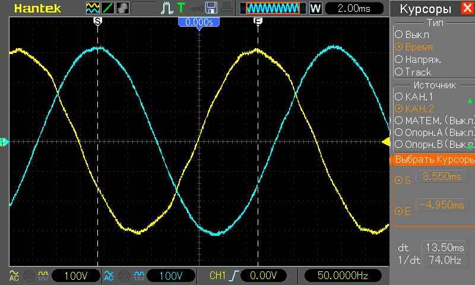This screenshot has width=475, height=285.
Task: Click the printer icon in top bar
Action: [x=227, y=8]
